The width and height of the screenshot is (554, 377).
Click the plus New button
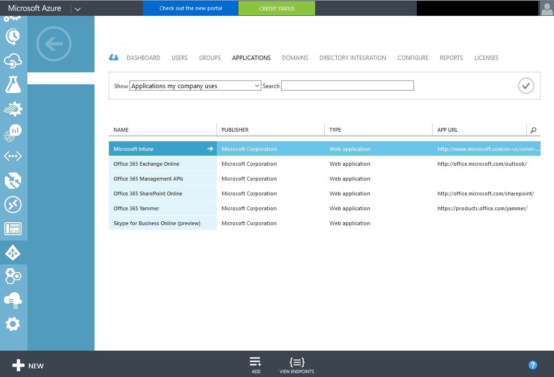tap(28, 366)
